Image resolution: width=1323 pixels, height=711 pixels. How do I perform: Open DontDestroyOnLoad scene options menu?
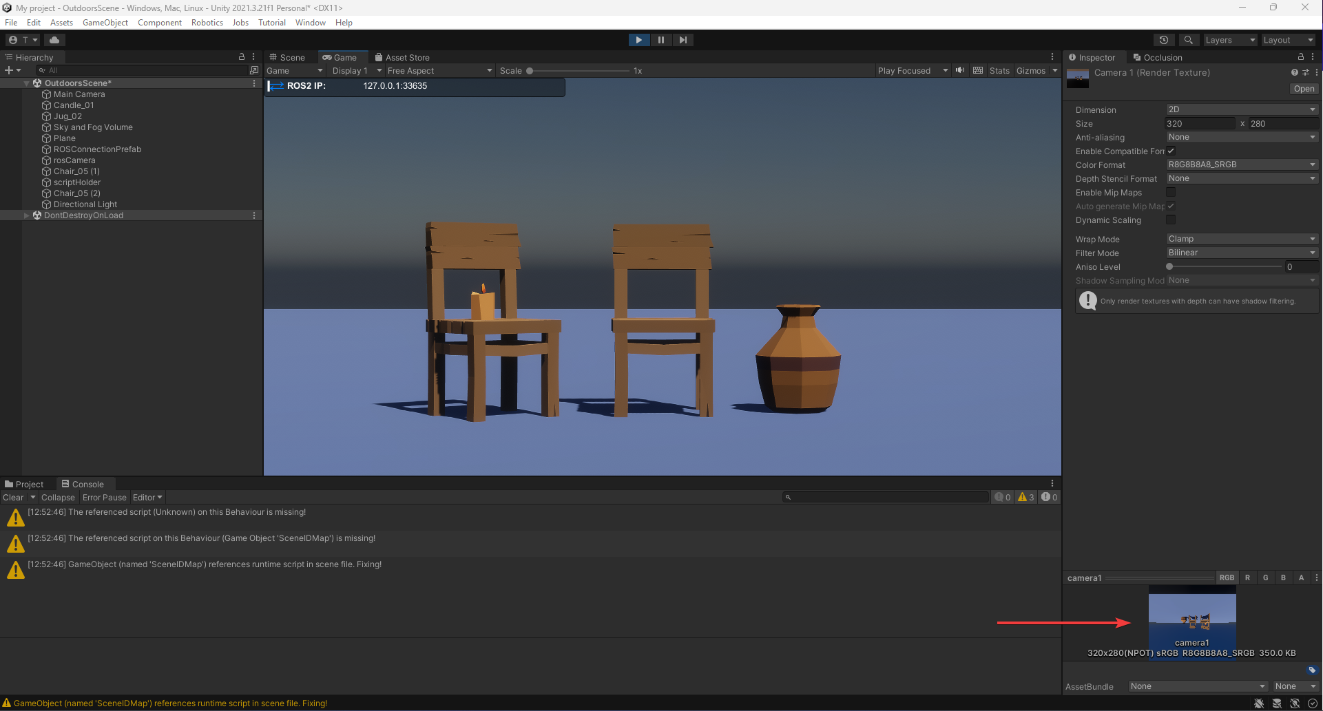coord(254,215)
